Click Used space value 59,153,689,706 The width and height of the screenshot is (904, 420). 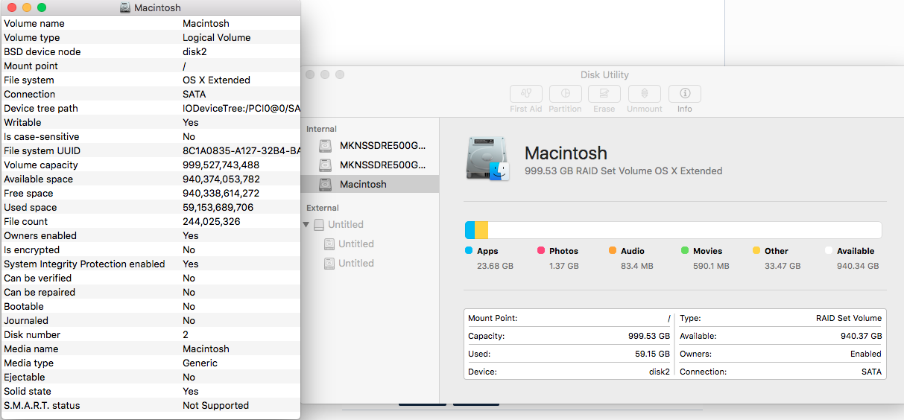(218, 207)
